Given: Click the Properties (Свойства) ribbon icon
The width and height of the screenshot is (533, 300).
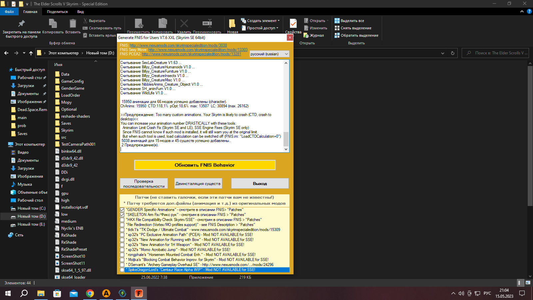Looking at the screenshot, I should click(x=293, y=24).
